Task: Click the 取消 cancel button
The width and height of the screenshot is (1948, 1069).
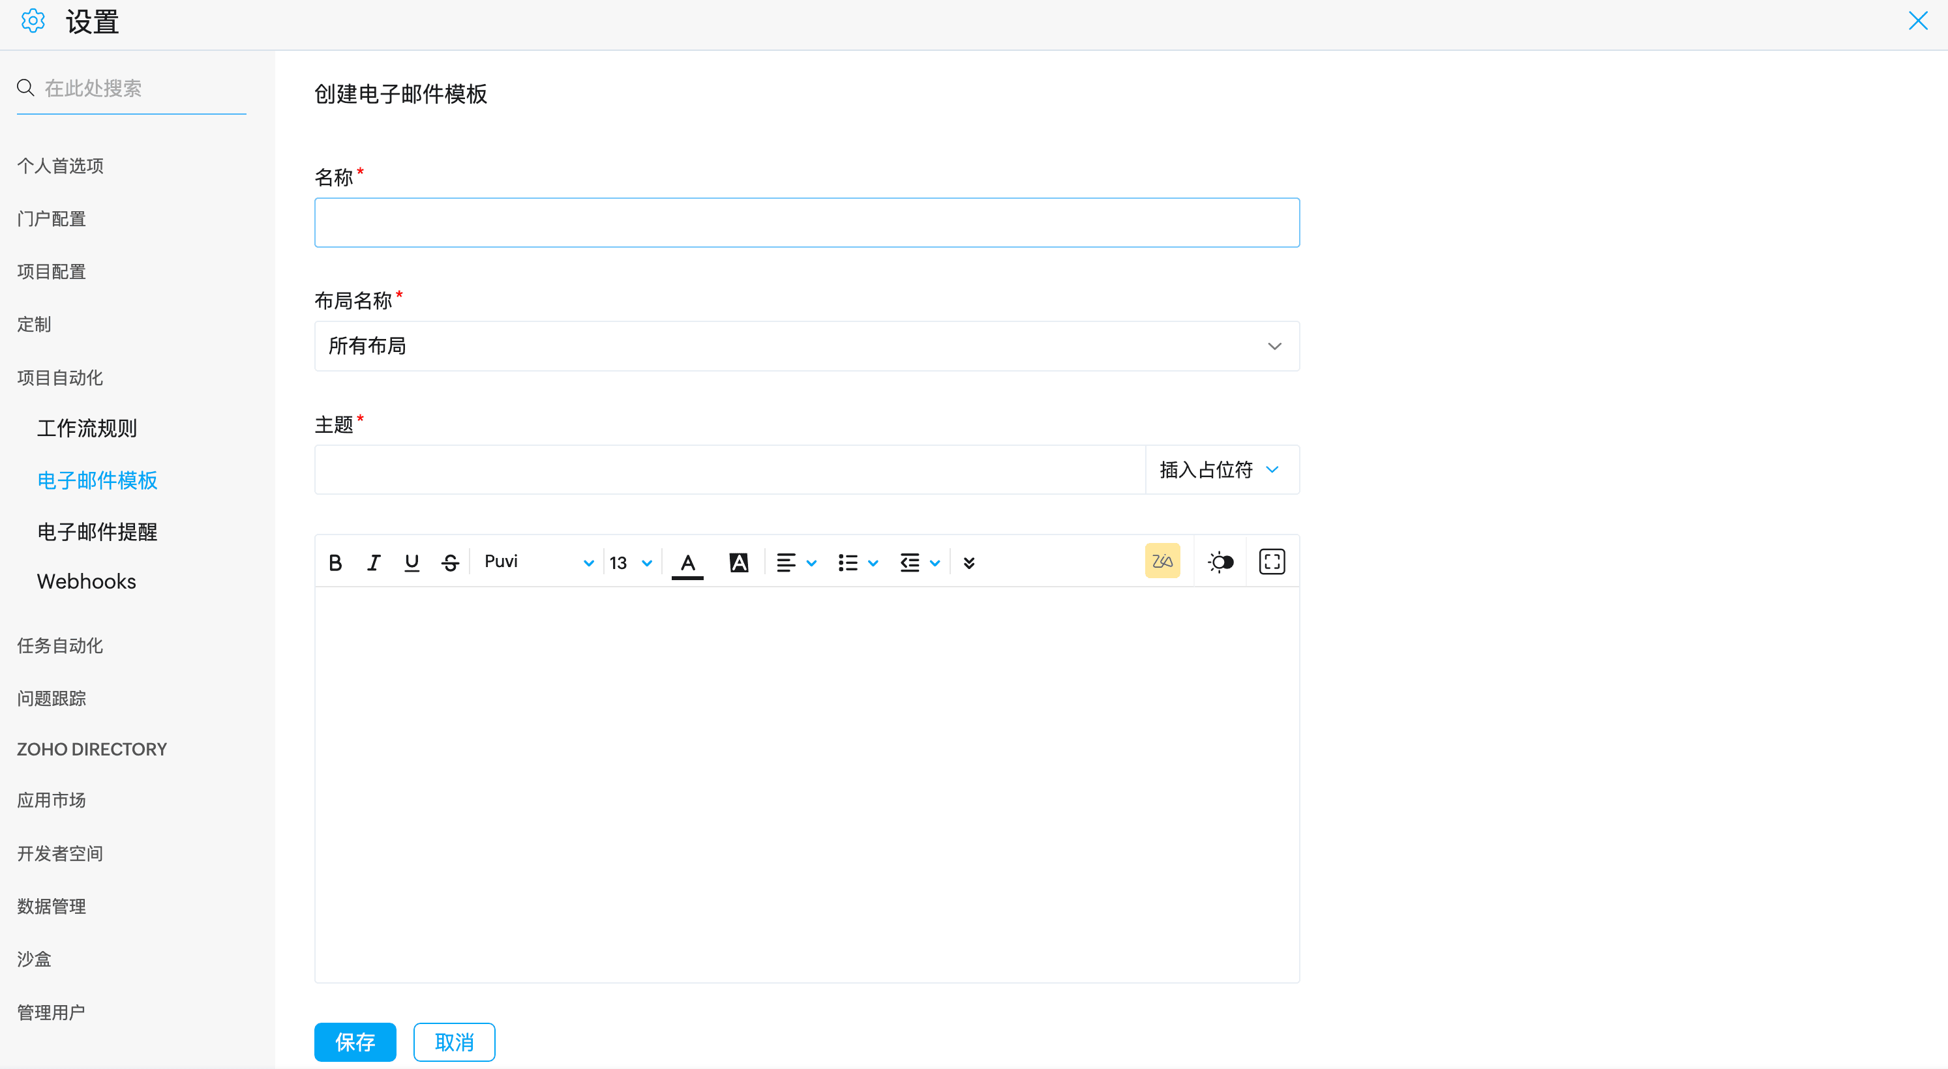Action: (x=454, y=1042)
